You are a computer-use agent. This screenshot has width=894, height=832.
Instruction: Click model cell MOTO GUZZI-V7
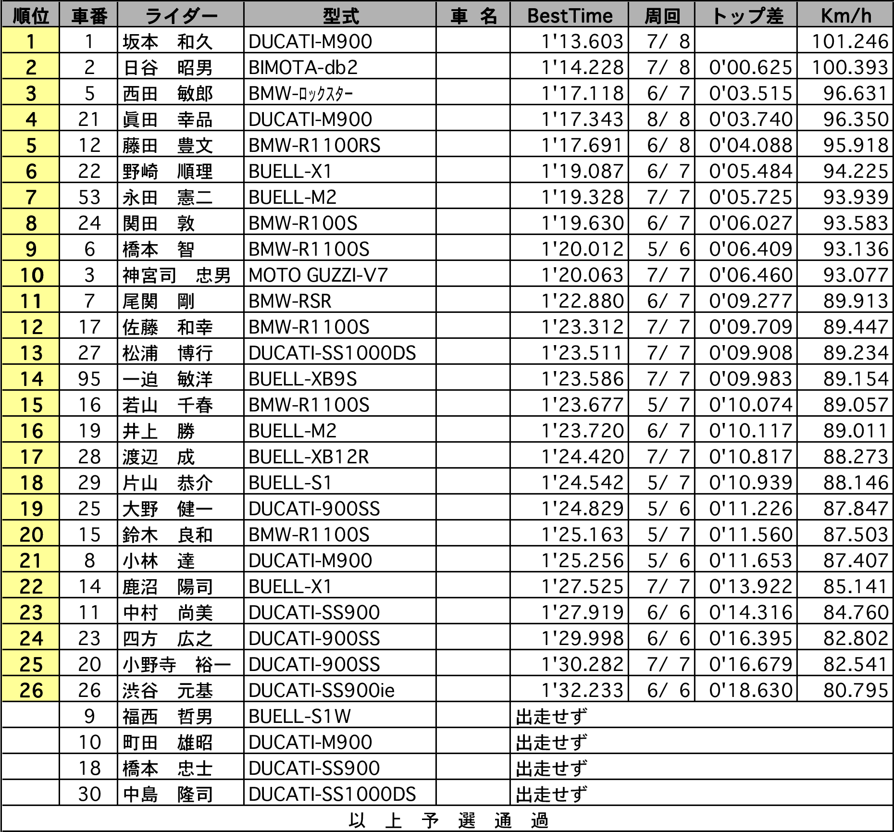pyautogui.click(x=318, y=275)
